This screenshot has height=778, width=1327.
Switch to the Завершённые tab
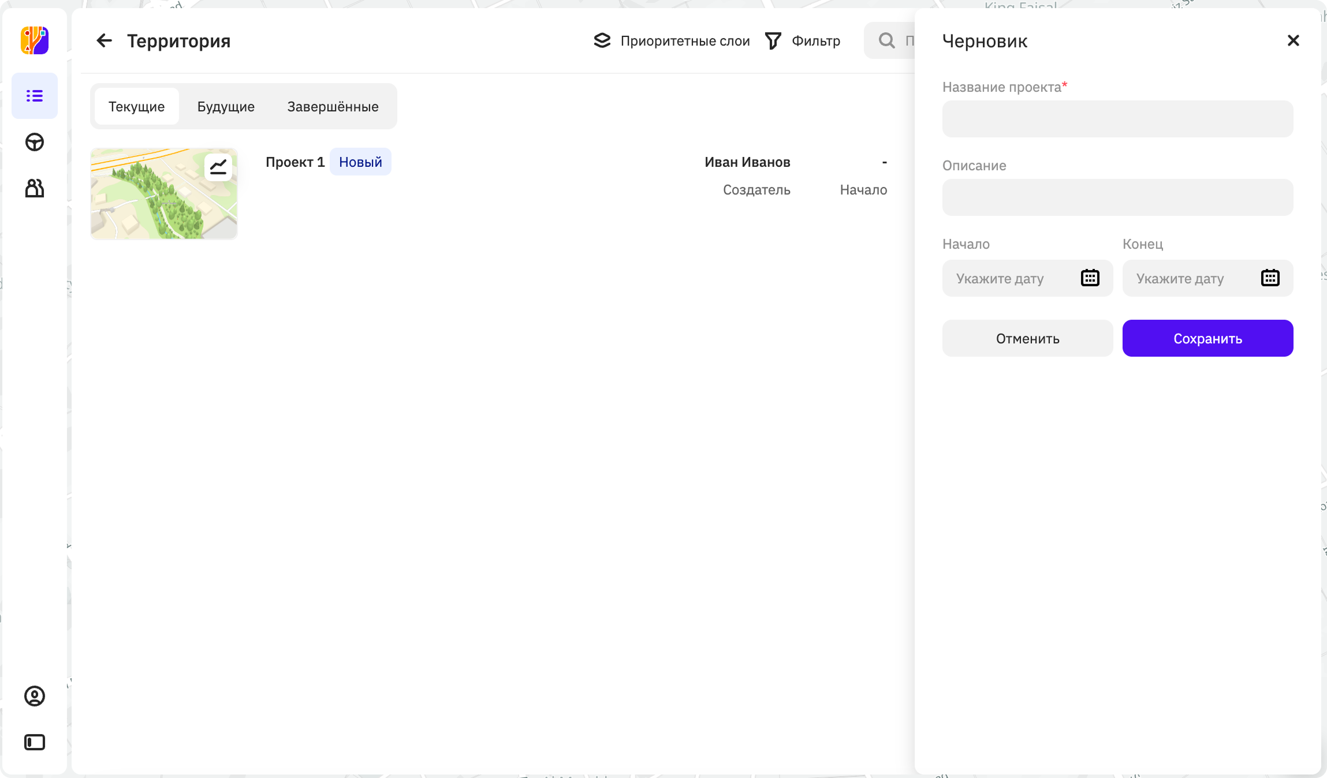pos(333,106)
